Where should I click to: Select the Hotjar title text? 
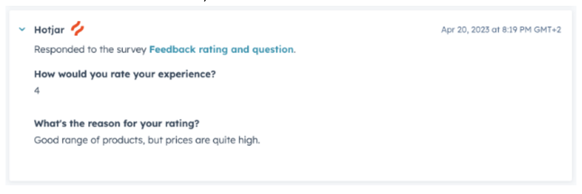[49, 30]
